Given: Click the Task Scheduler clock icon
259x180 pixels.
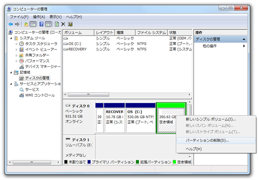Looking at the screenshot, I should coord(21,44).
